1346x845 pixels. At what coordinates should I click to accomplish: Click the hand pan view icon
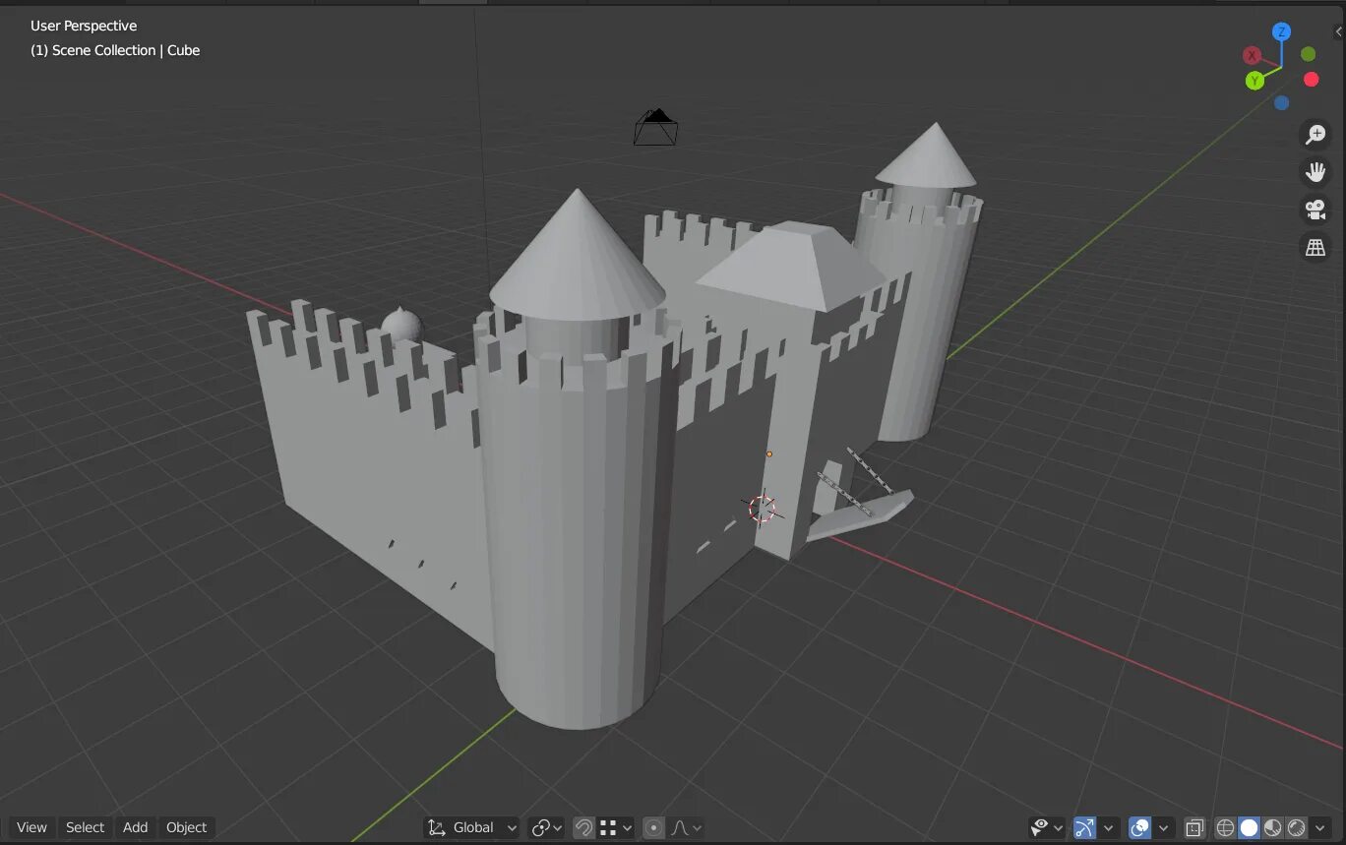(1315, 172)
